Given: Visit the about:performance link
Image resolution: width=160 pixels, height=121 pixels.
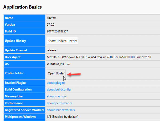Looking at the screenshot, I should [x=59, y=103].
